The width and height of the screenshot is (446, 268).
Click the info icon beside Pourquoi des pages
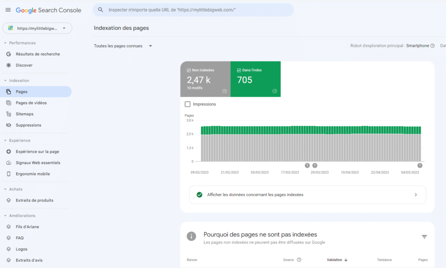click(191, 236)
